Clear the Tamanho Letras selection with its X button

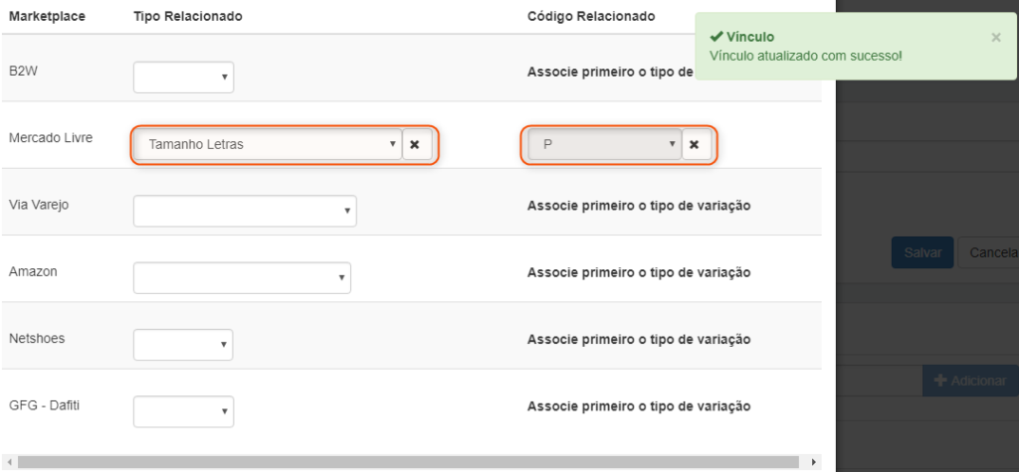tap(417, 144)
